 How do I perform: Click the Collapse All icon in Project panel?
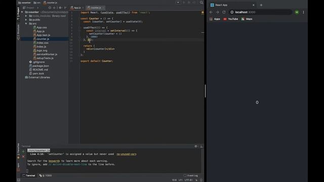pos(54,8)
